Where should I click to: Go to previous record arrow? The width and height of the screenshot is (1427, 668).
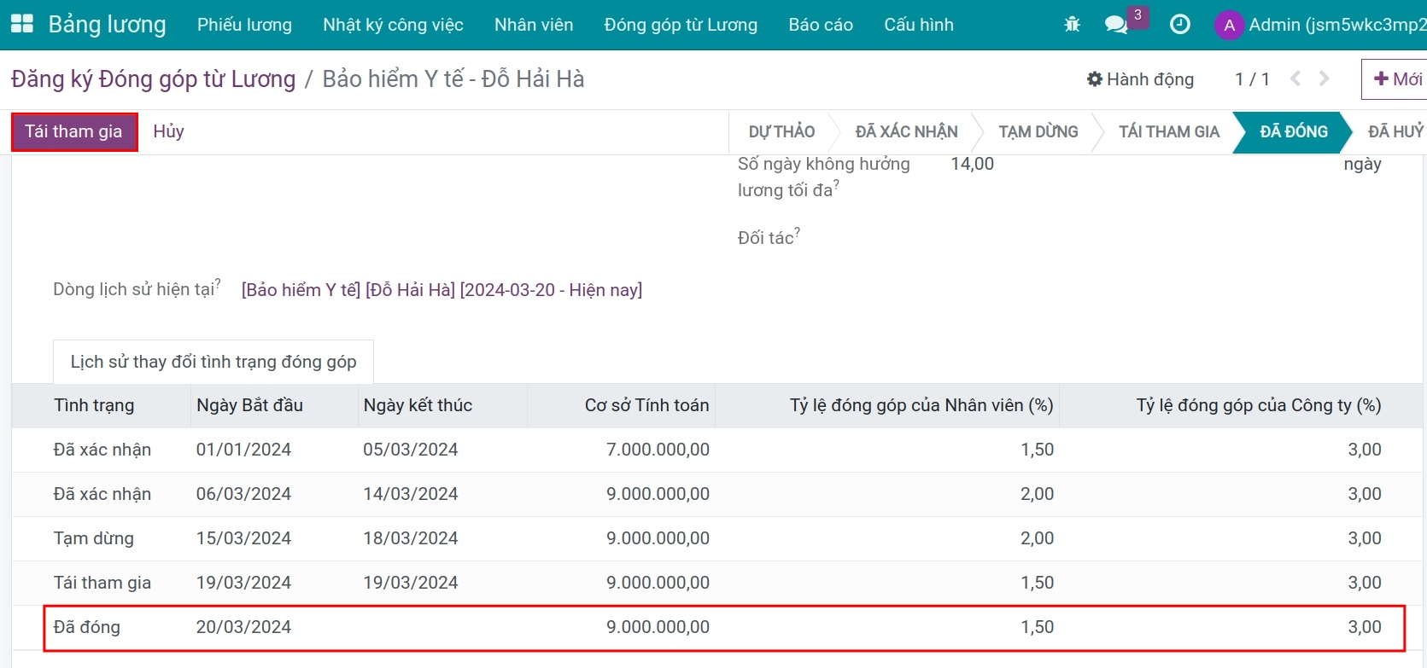pos(1295,79)
